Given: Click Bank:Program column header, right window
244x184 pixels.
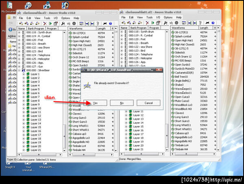Looking at the screenshot, I should [138, 28].
